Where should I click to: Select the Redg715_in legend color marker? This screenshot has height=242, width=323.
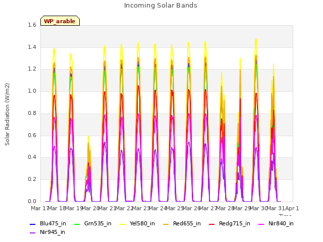point(212,224)
